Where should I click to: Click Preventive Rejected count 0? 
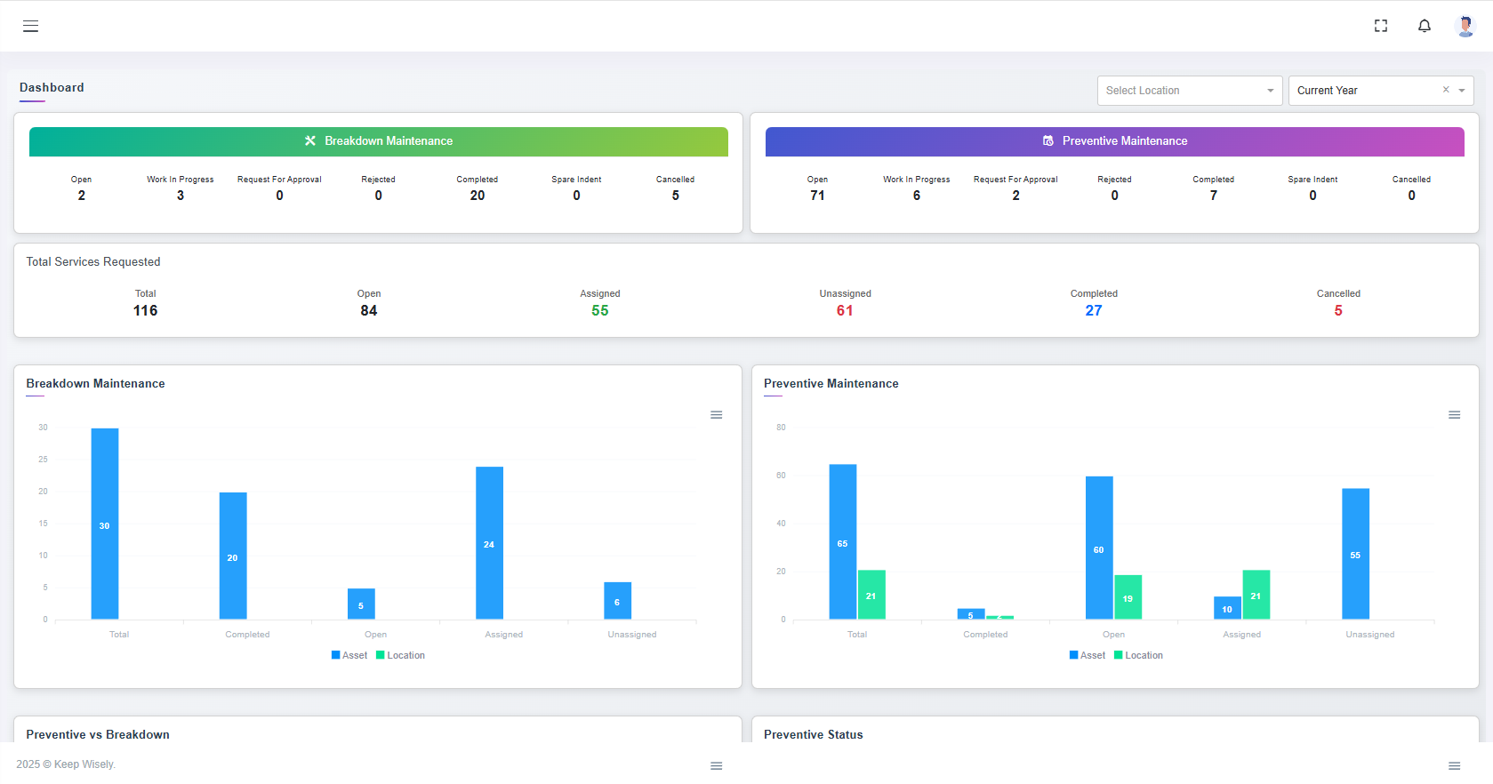pyautogui.click(x=1115, y=196)
